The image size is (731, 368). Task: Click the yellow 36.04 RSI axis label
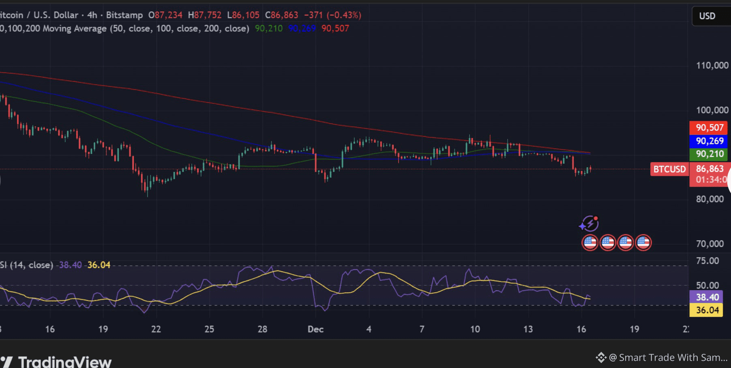click(x=706, y=310)
